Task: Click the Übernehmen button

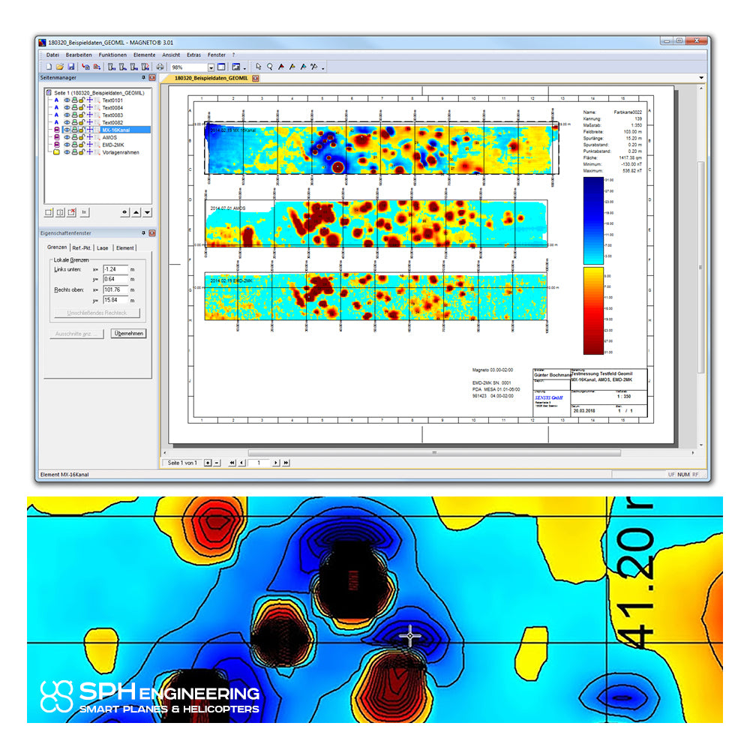Action: point(129,334)
